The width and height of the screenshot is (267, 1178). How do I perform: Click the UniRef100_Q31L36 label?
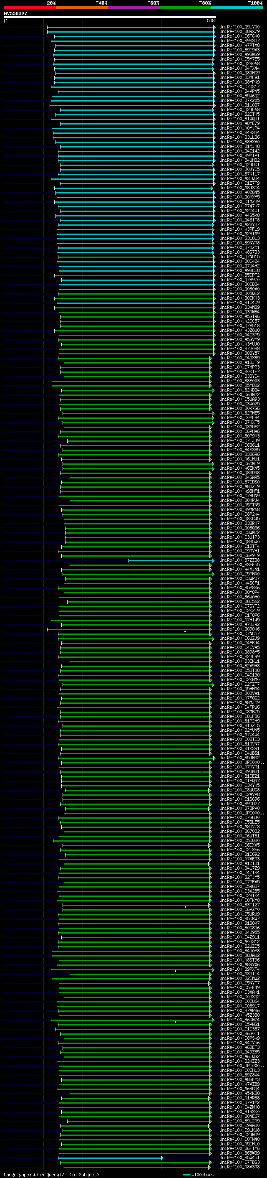(x=239, y=137)
